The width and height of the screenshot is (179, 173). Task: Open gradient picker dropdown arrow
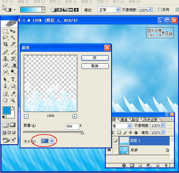44,10
